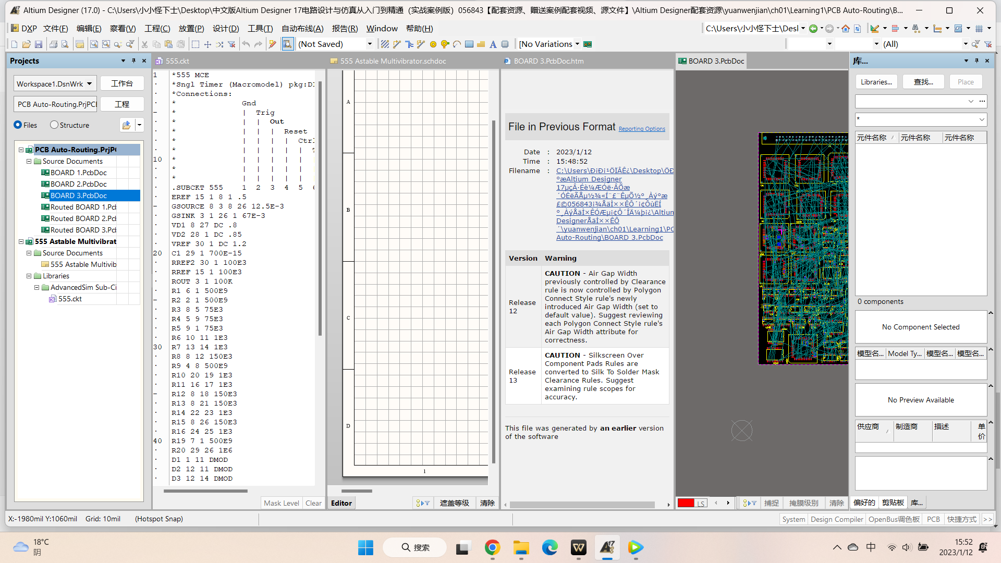The image size is (1001, 563).
Task: Select the Place String tool (A icon)
Action: [493, 44]
